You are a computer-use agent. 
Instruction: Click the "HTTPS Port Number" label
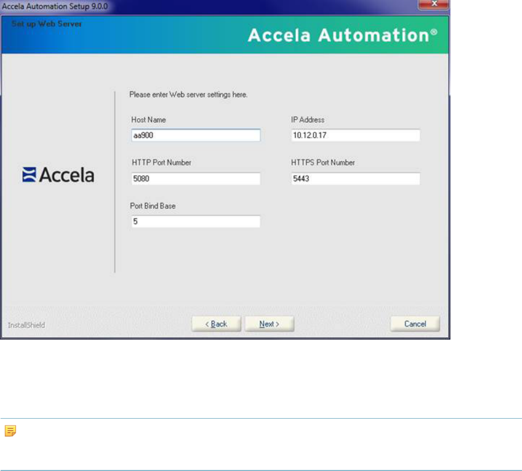323,163
